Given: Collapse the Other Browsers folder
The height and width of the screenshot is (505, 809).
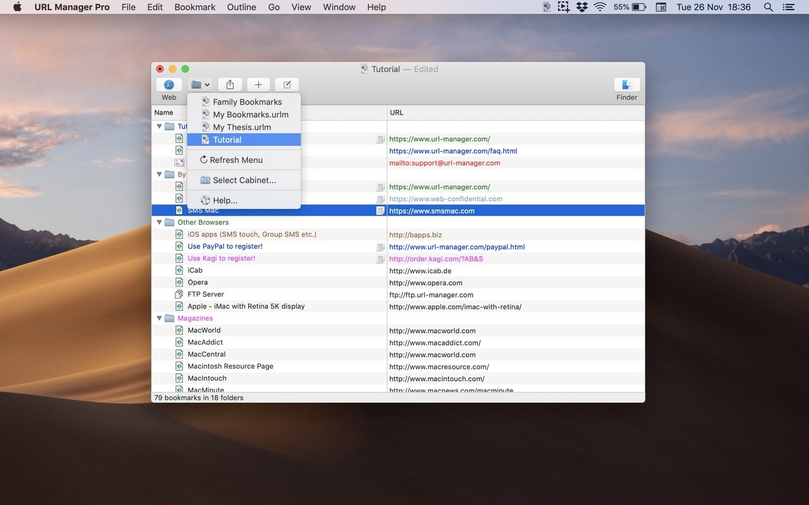Looking at the screenshot, I should pyautogui.click(x=159, y=222).
